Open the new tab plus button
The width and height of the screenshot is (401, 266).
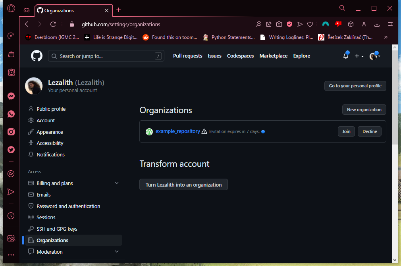(x=118, y=10)
